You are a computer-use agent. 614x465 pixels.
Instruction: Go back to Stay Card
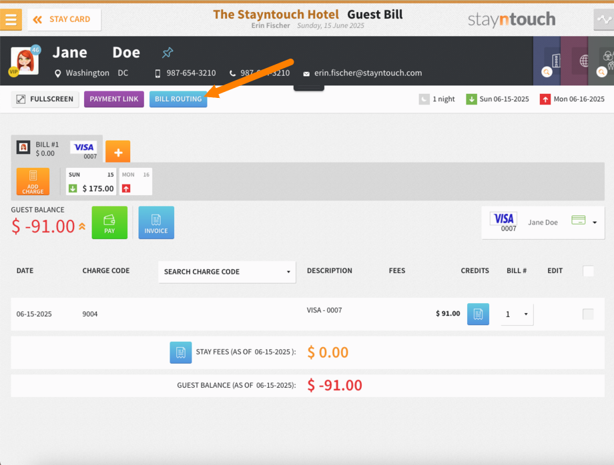click(64, 19)
